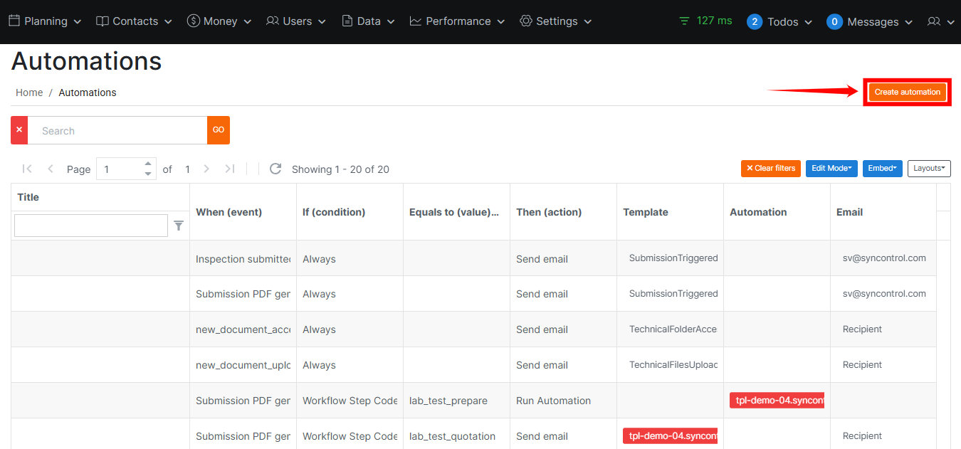This screenshot has height=449, width=961.
Task: Increment the page number stepper
Action: (148, 164)
